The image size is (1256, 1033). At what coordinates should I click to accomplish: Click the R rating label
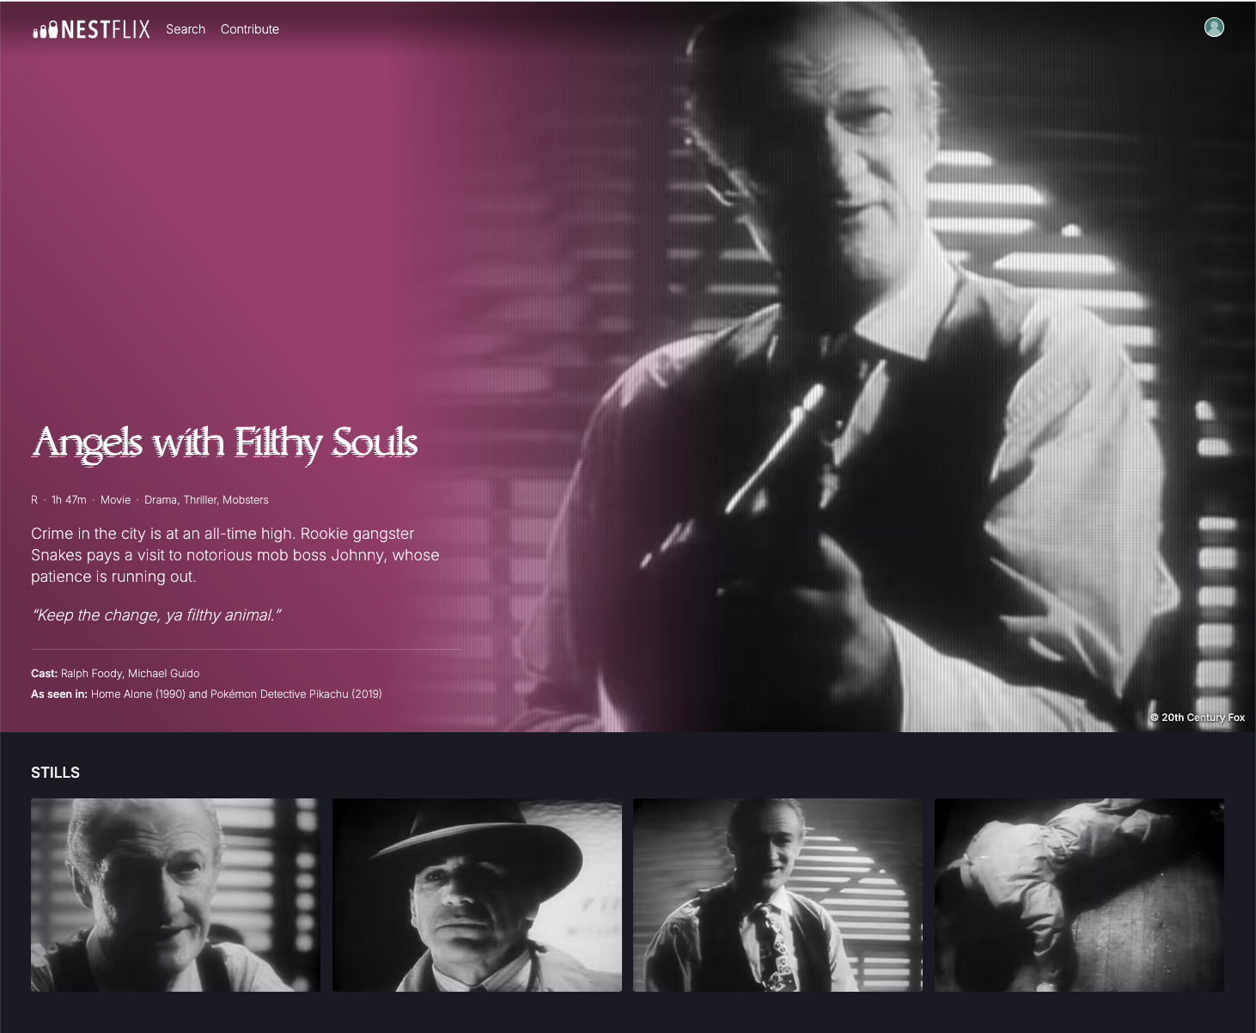click(x=34, y=500)
